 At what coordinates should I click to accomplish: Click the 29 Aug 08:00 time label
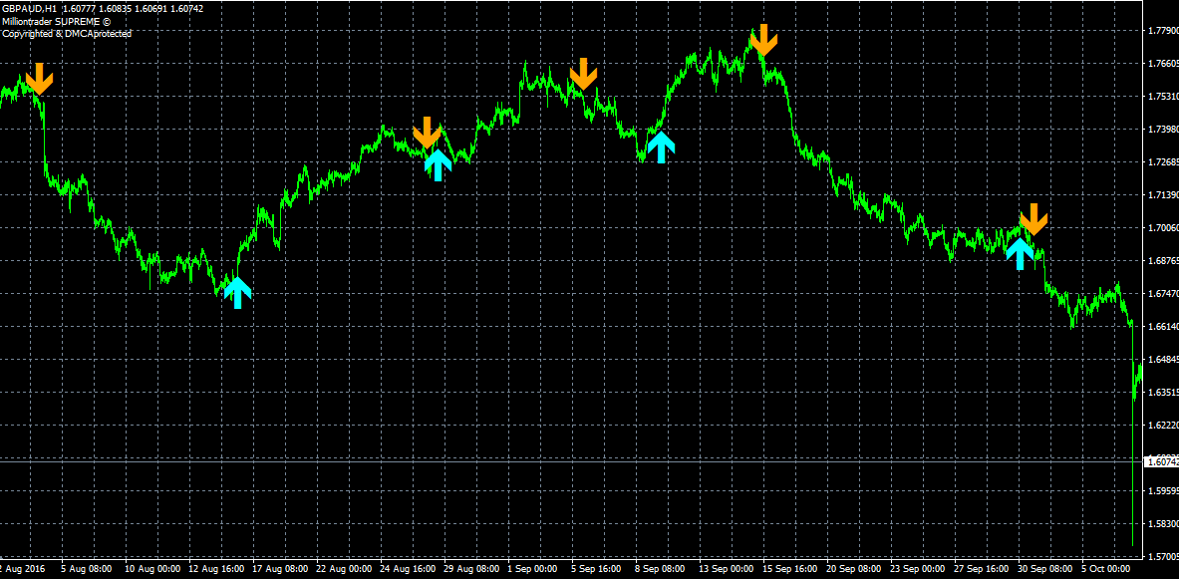[472, 569]
